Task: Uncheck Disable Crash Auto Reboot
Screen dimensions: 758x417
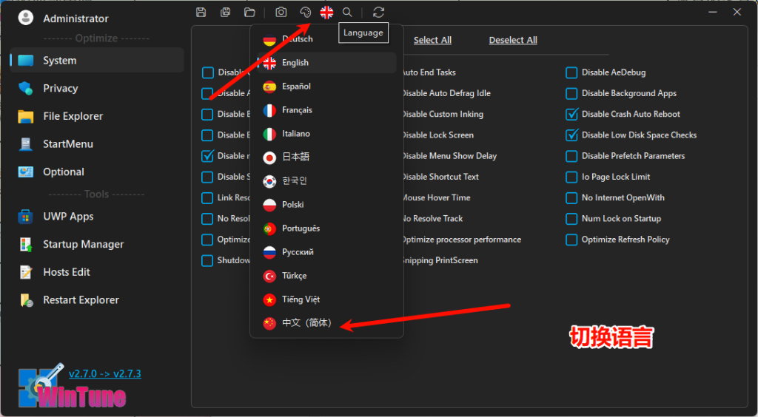Action: (x=571, y=114)
